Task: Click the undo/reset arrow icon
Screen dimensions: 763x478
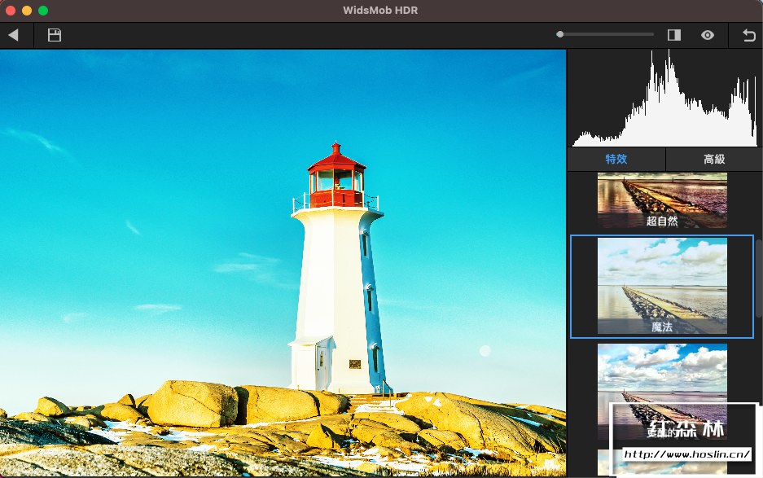Action: coord(749,35)
